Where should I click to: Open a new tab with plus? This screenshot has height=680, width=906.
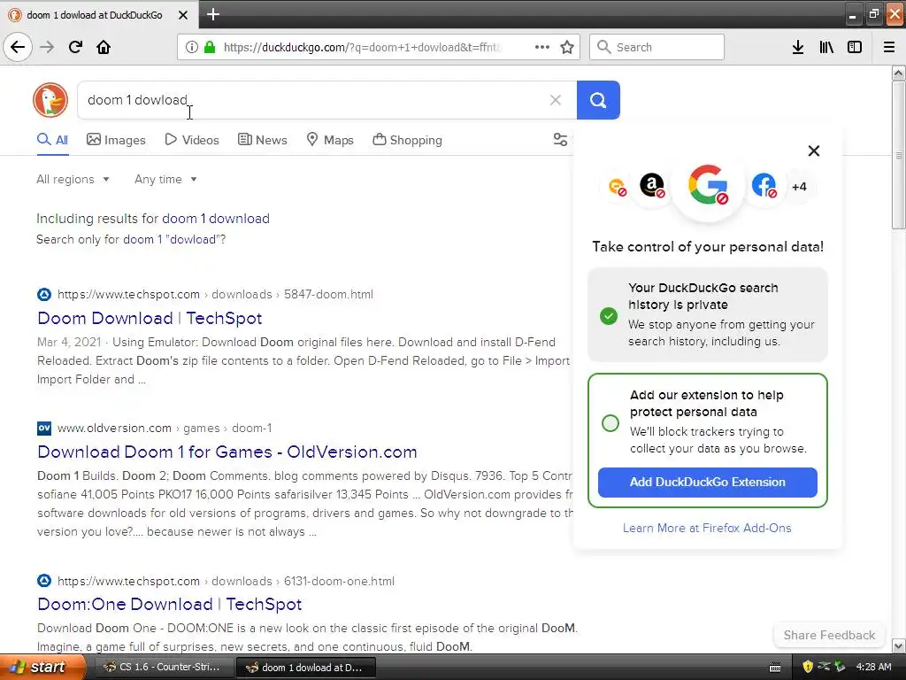point(213,14)
